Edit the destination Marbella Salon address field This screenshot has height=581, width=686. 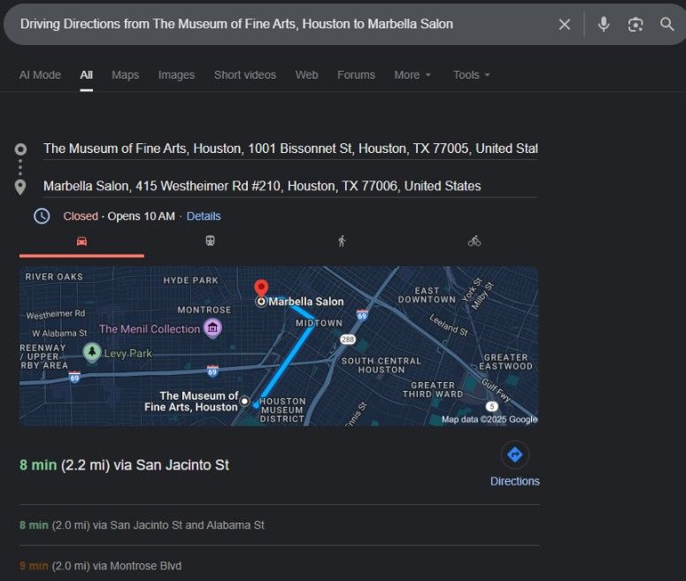[x=290, y=187]
